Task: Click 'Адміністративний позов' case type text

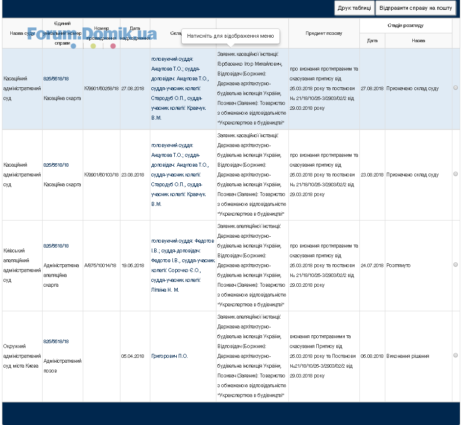Action: tap(62, 366)
